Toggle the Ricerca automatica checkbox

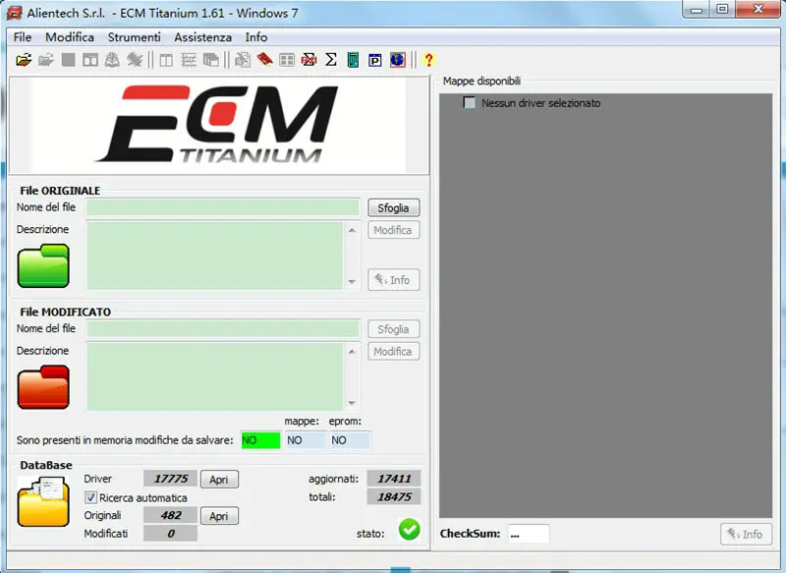pos(90,497)
